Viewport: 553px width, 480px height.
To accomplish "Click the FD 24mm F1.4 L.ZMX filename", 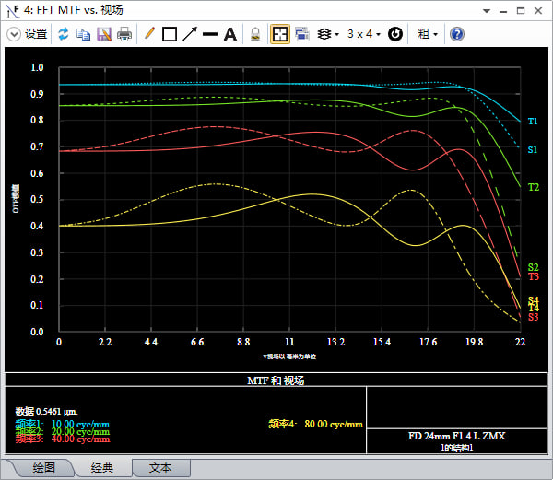I will 457,436.
